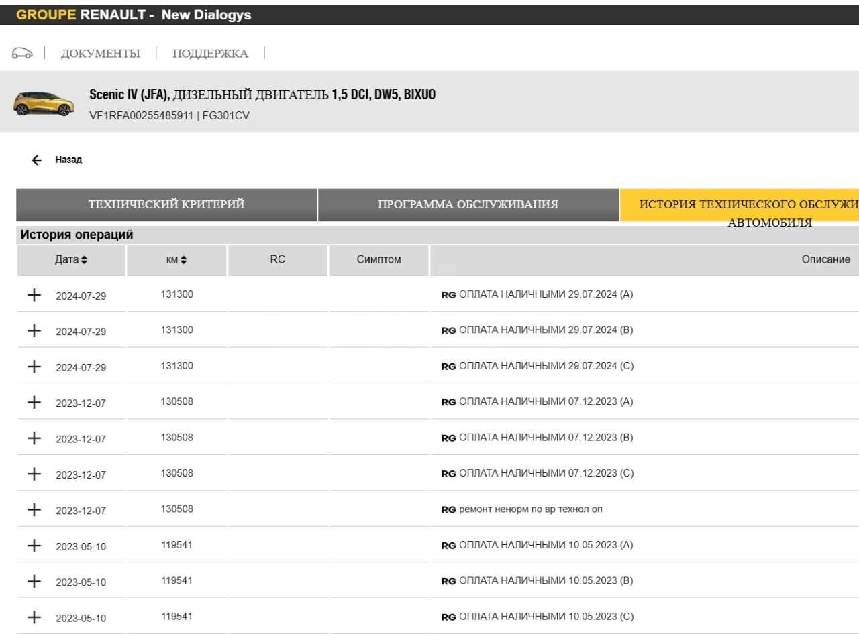Expand row ОПЛАТА НАЛИЧНЫМИ 29.07.2024 (B)
The image size is (859, 634).
[34, 330]
